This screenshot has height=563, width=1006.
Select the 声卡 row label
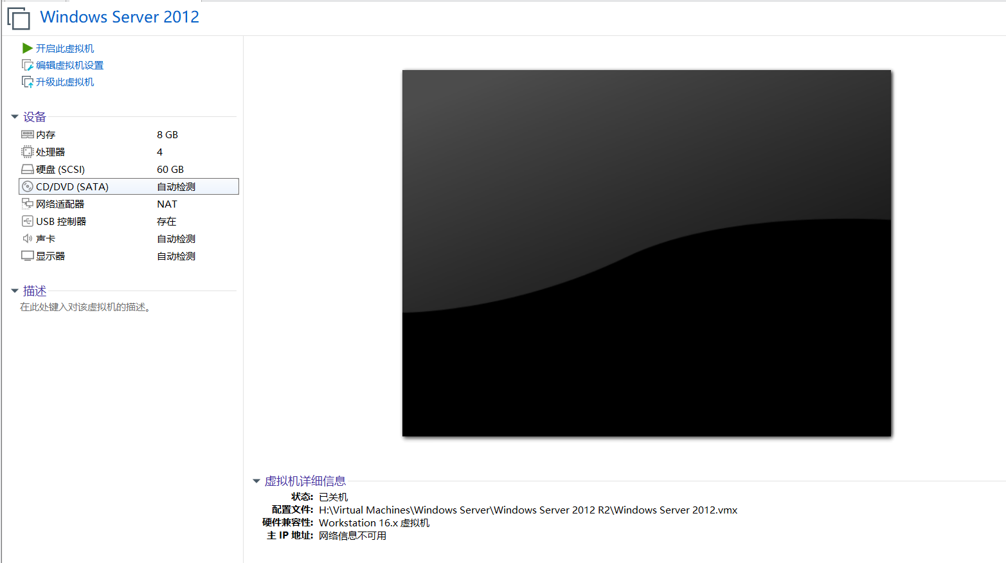tap(46, 238)
